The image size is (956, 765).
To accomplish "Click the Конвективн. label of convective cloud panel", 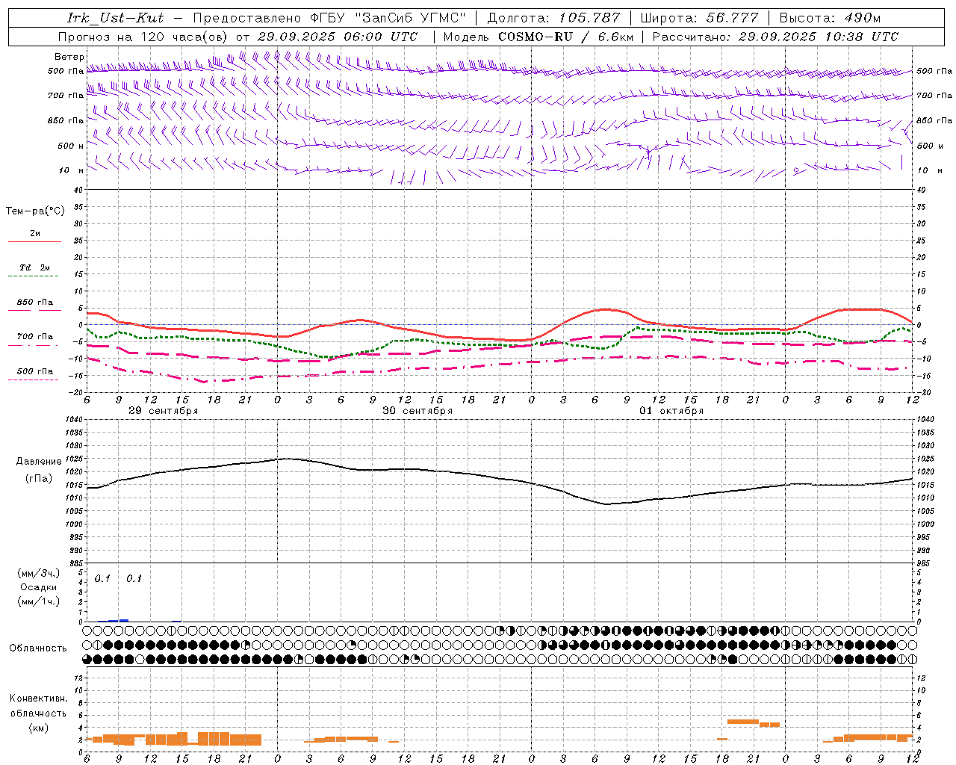I will coord(38,699).
